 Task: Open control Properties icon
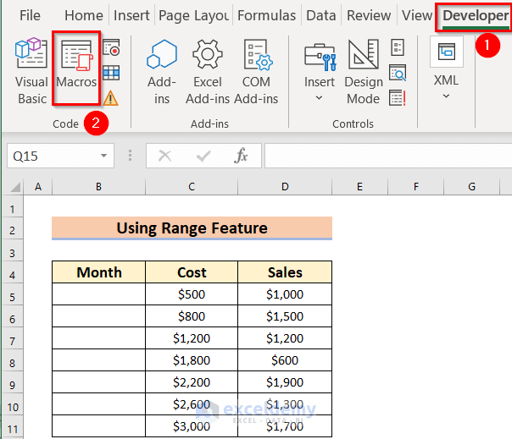pos(398,47)
